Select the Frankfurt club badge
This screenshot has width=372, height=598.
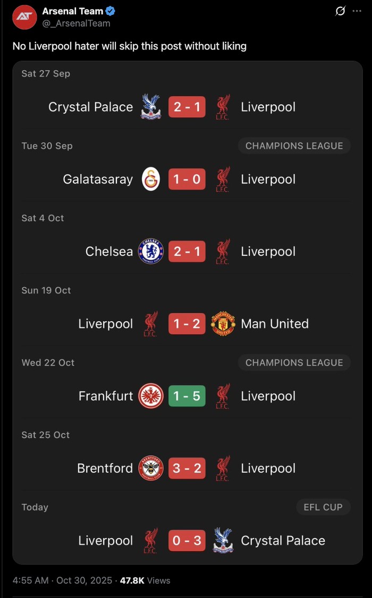point(151,396)
